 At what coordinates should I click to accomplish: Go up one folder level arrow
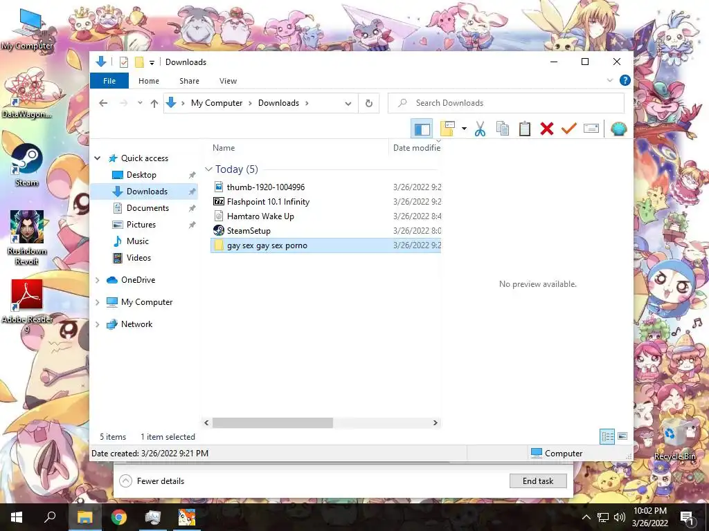(x=154, y=104)
